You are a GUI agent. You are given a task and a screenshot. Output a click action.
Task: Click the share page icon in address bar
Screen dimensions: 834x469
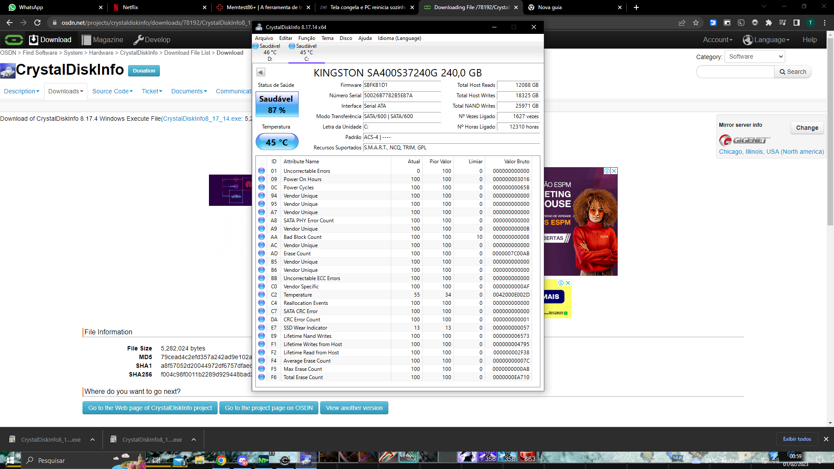coord(682,23)
